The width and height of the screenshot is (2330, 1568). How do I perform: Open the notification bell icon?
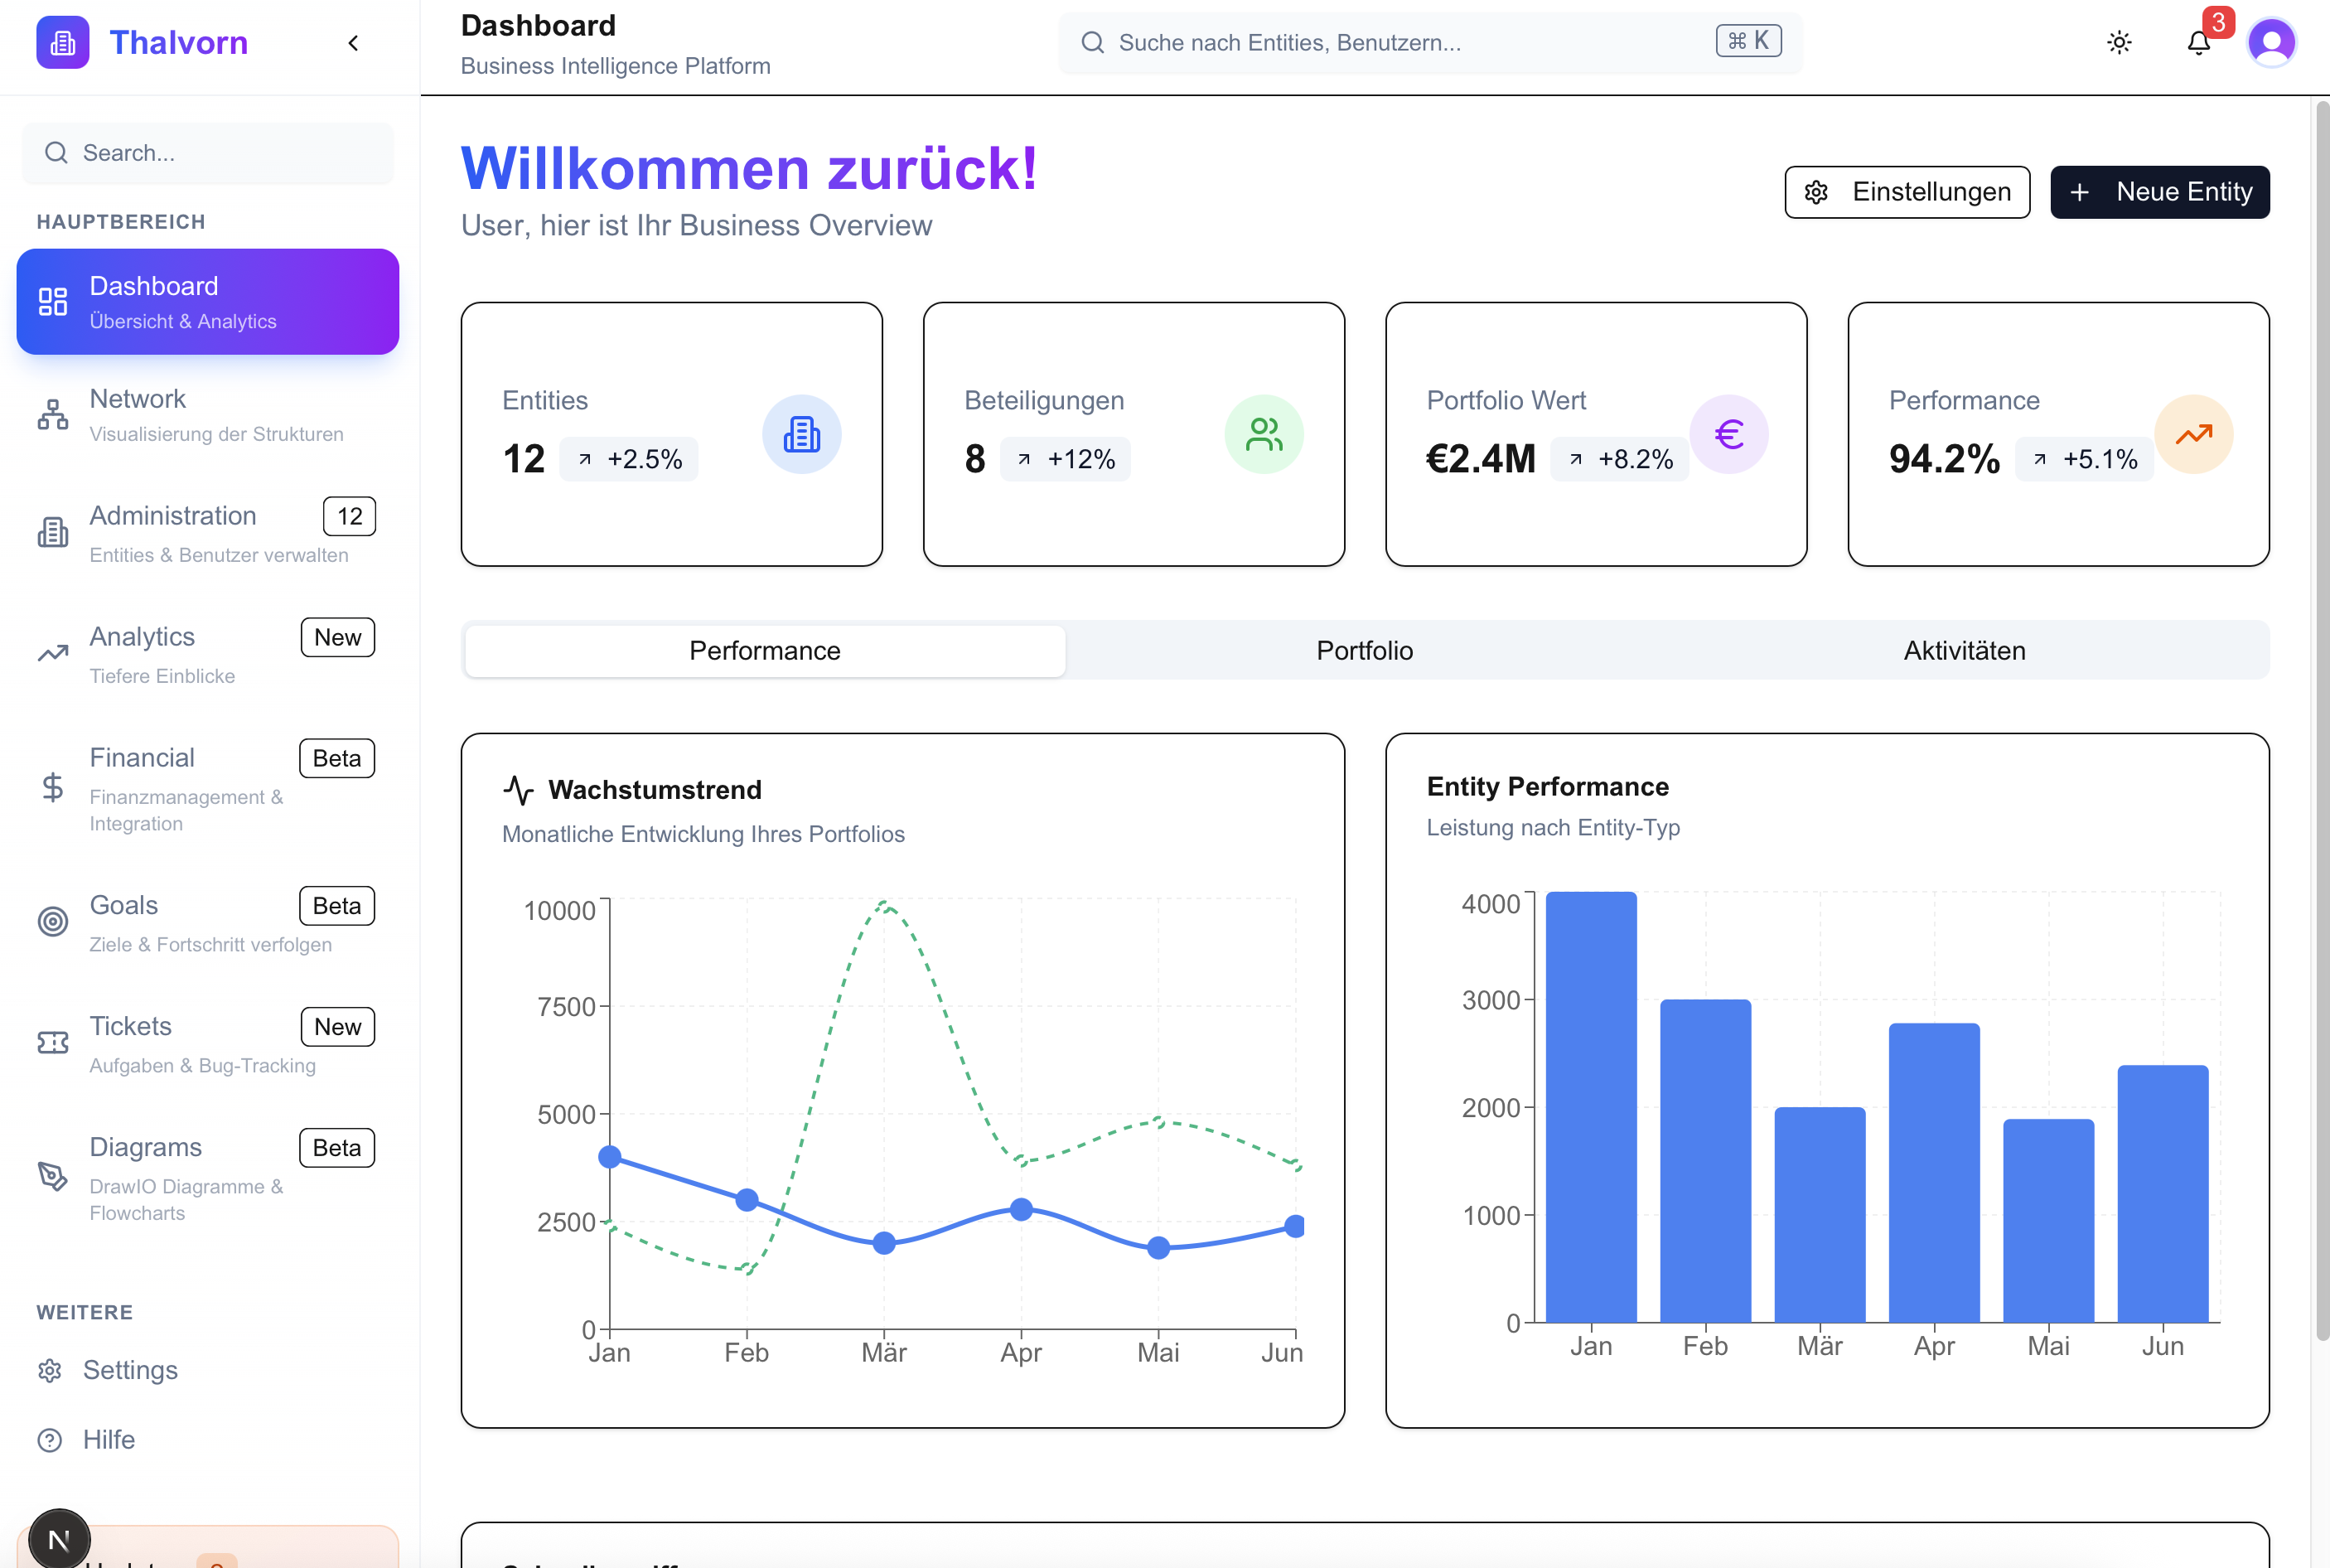[x=2197, y=42]
